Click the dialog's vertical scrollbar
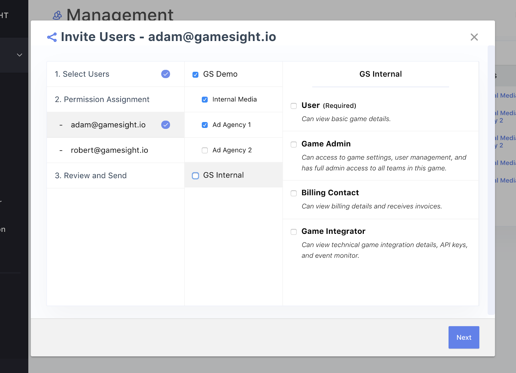This screenshot has height=373, width=516. 491,180
